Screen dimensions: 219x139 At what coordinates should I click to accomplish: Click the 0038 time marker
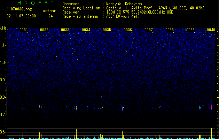(x=170, y=30)
